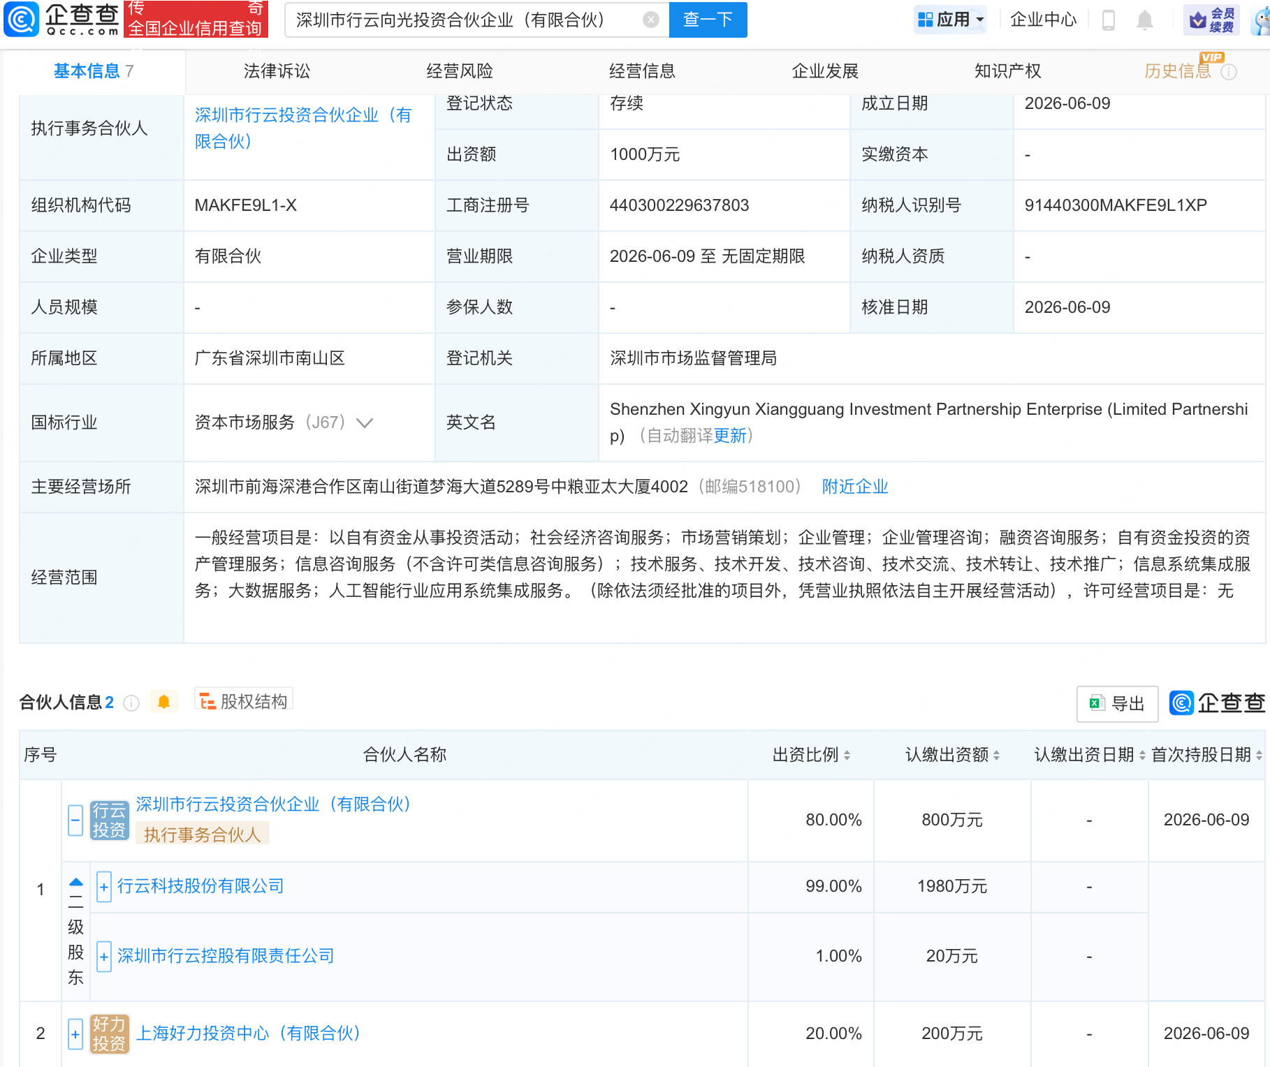This screenshot has height=1067, width=1270.
Task: Click the 好力投资 company logo thumbnail
Action: (110, 1033)
